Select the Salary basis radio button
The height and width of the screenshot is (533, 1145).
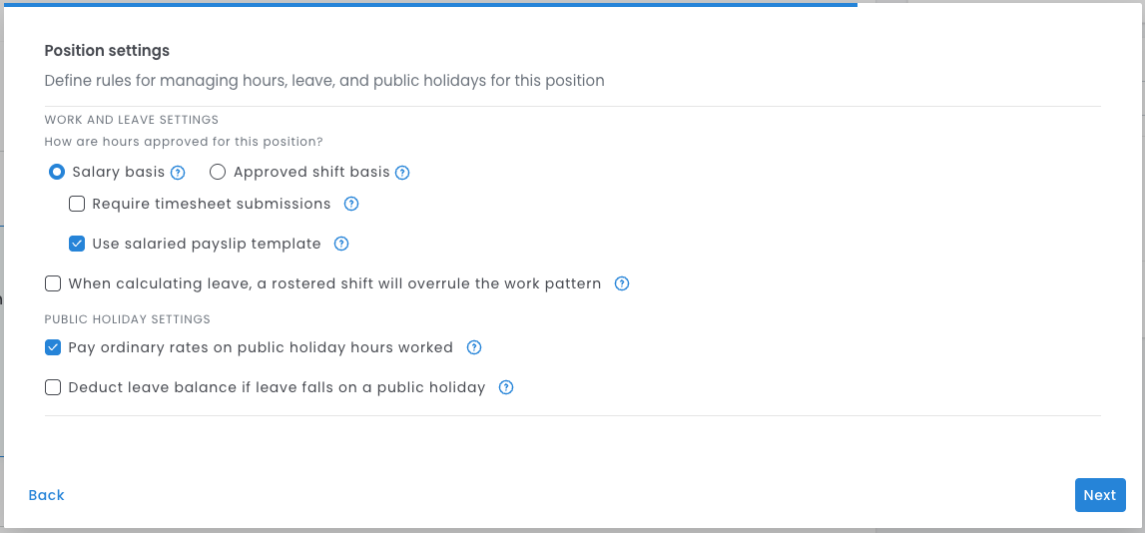coord(58,173)
